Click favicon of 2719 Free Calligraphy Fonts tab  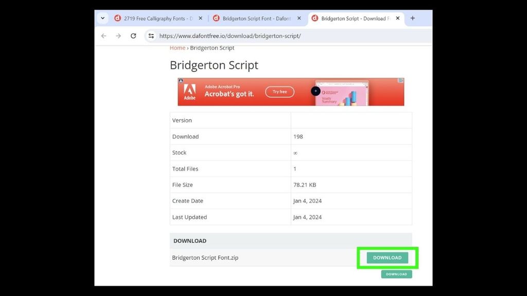[117, 18]
